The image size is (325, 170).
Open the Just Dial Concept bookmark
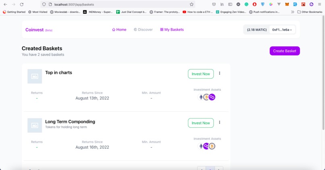(131, 12)
